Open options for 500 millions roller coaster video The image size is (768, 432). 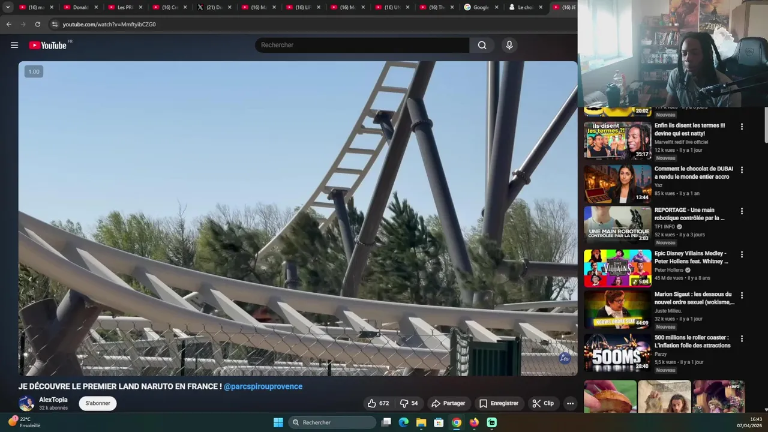click(x=742, y=338)
